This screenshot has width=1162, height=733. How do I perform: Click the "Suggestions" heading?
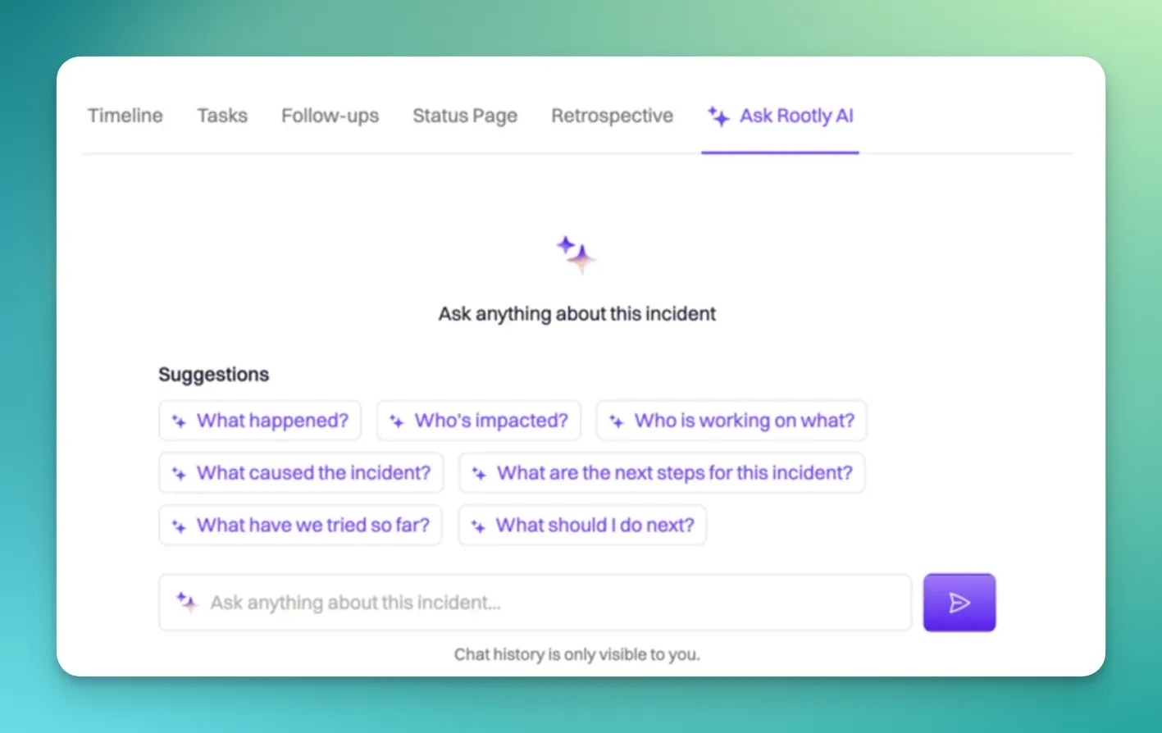[213, 375]
